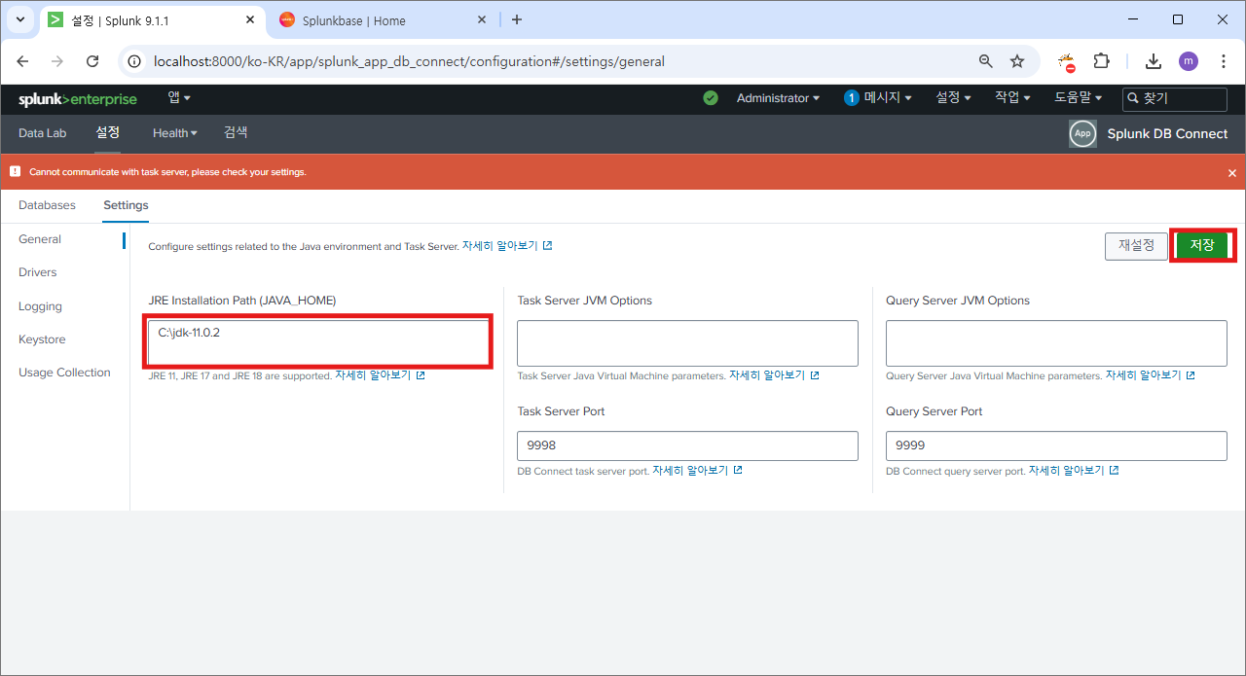This screenshot has width=1246, height=676.
Task: Click the warning icon in error banner
Action: point(15,171)
